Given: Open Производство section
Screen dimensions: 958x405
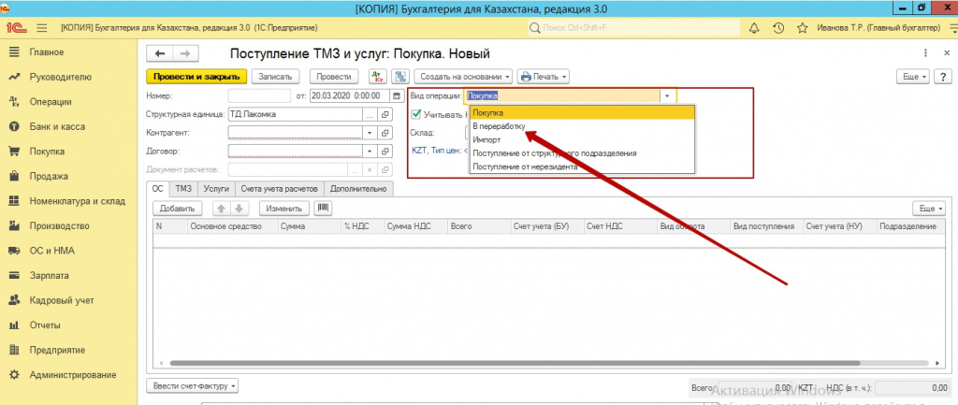Looking at the screenshot, I should pyautogui.click(x=59, y=226).
